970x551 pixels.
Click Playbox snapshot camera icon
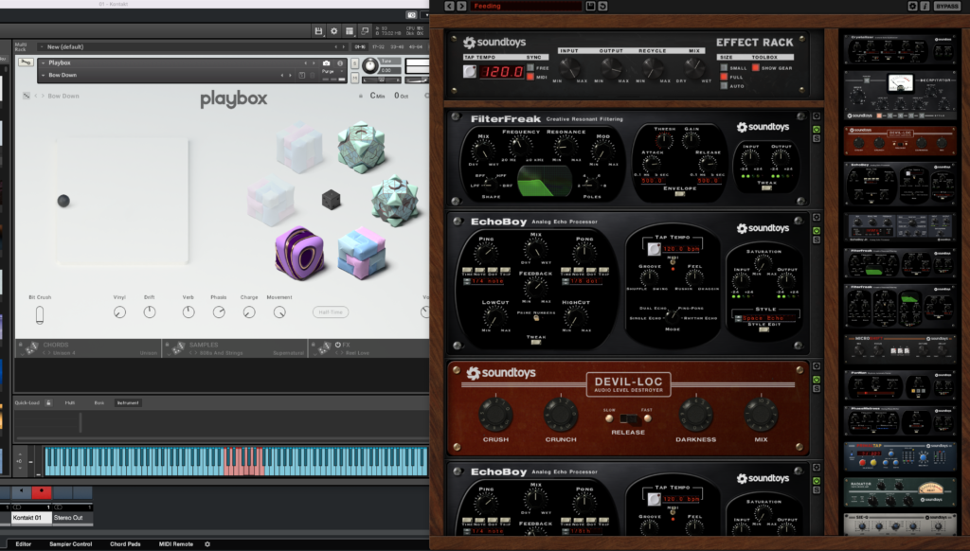[x=326, y=63]
